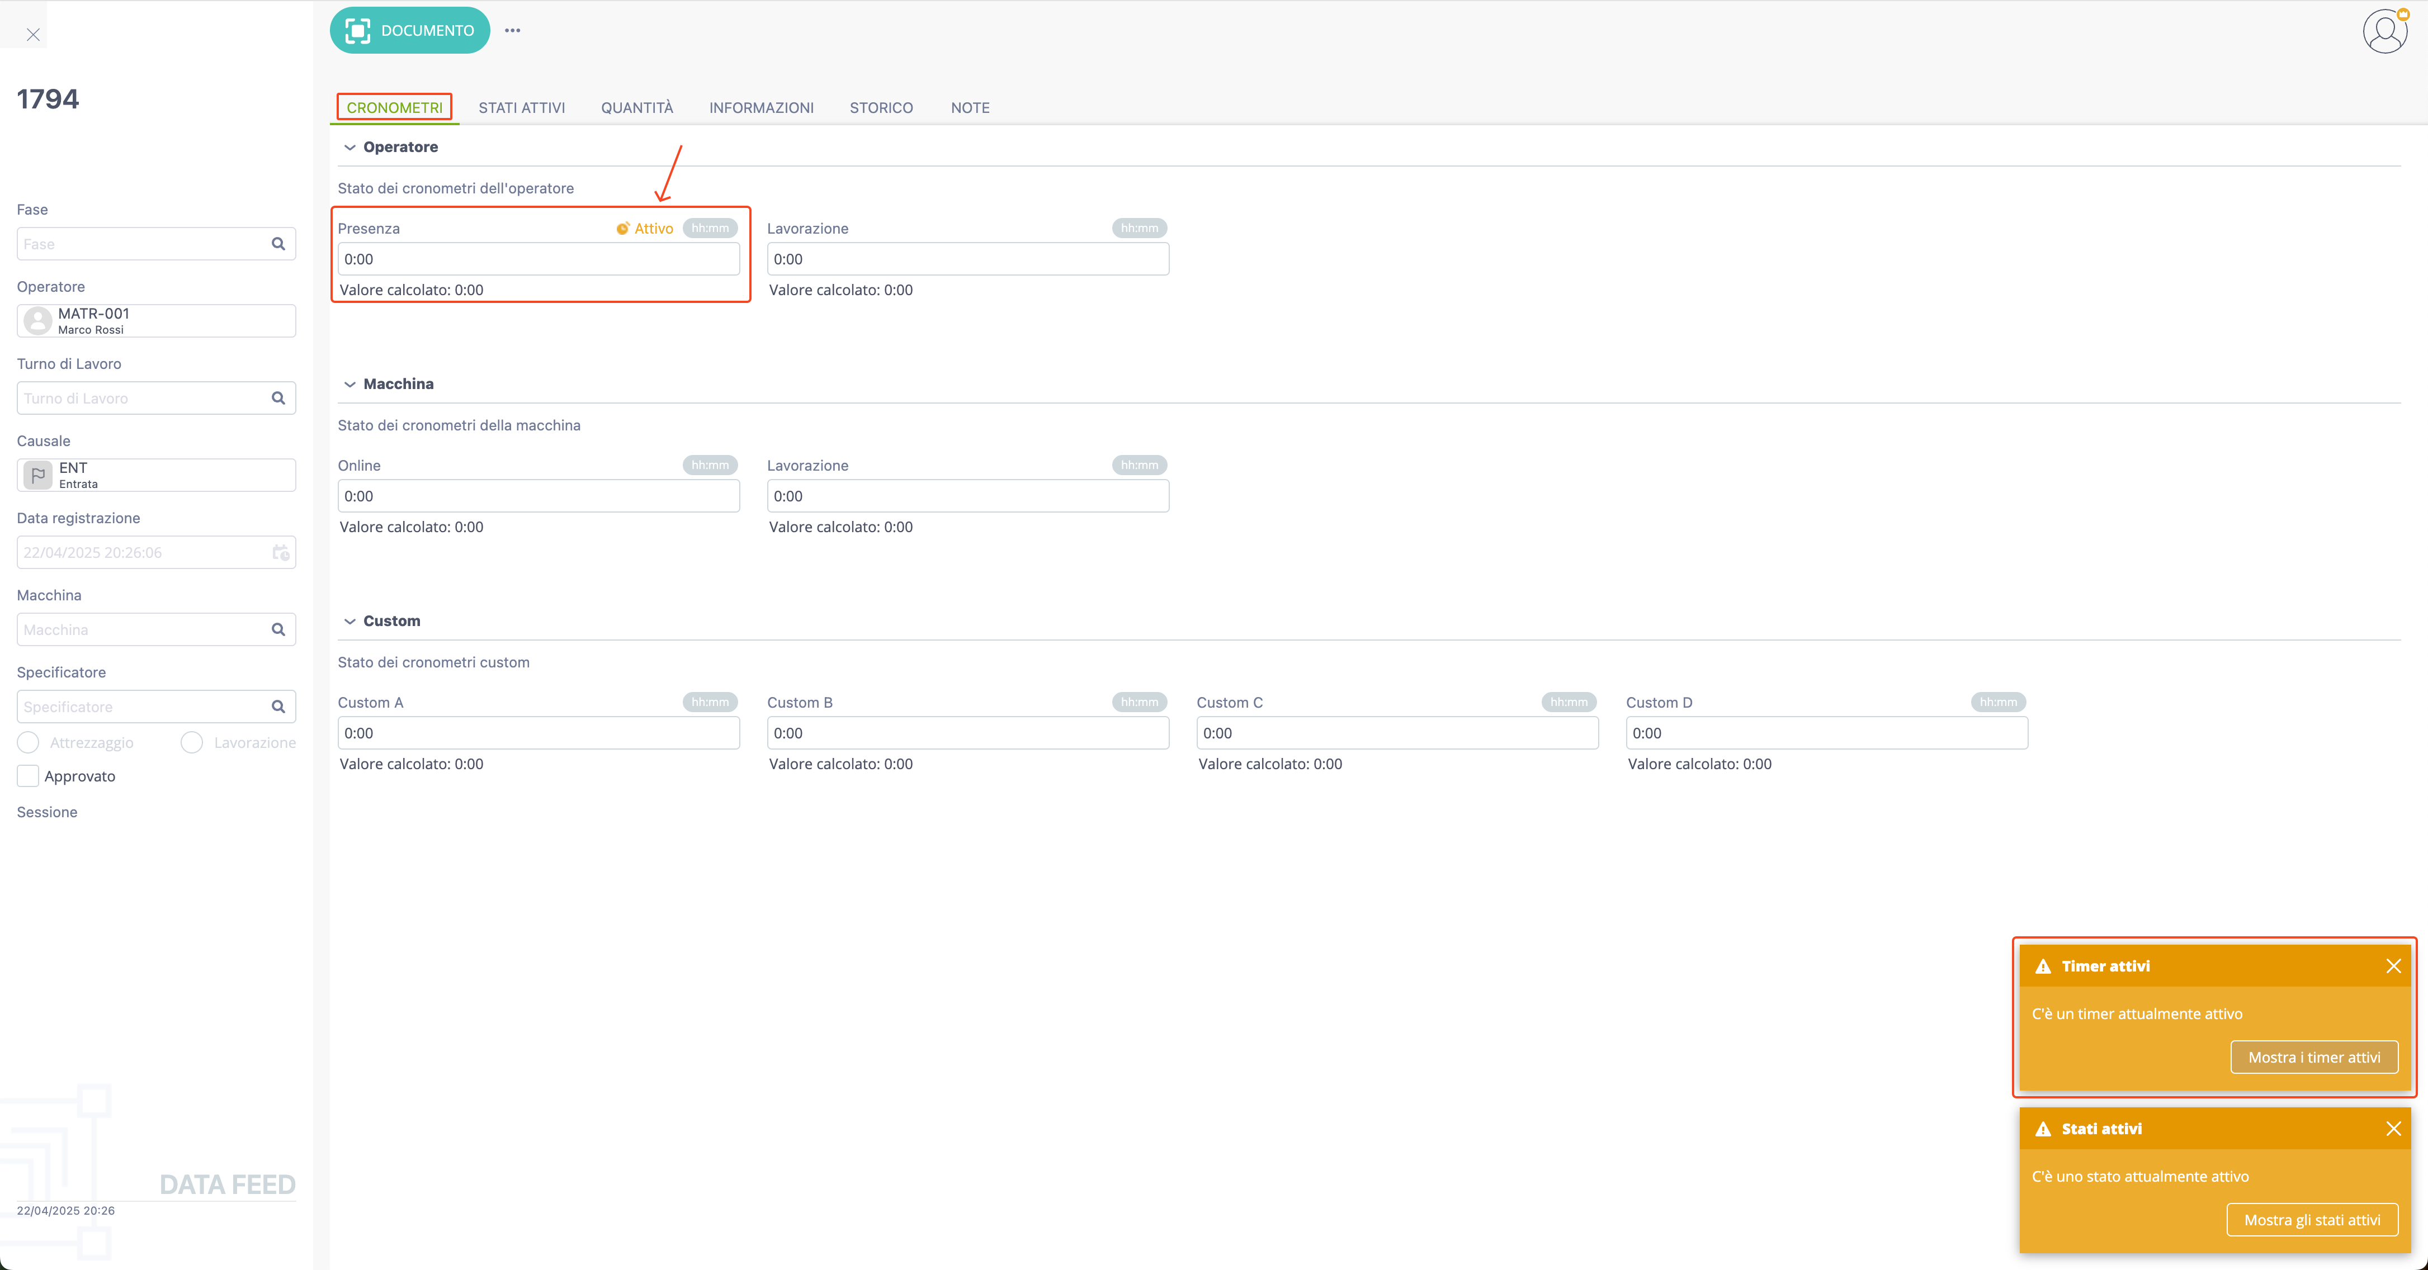
Task: Open the INFORMAZIONI tab
Action: tap(762, 107)
